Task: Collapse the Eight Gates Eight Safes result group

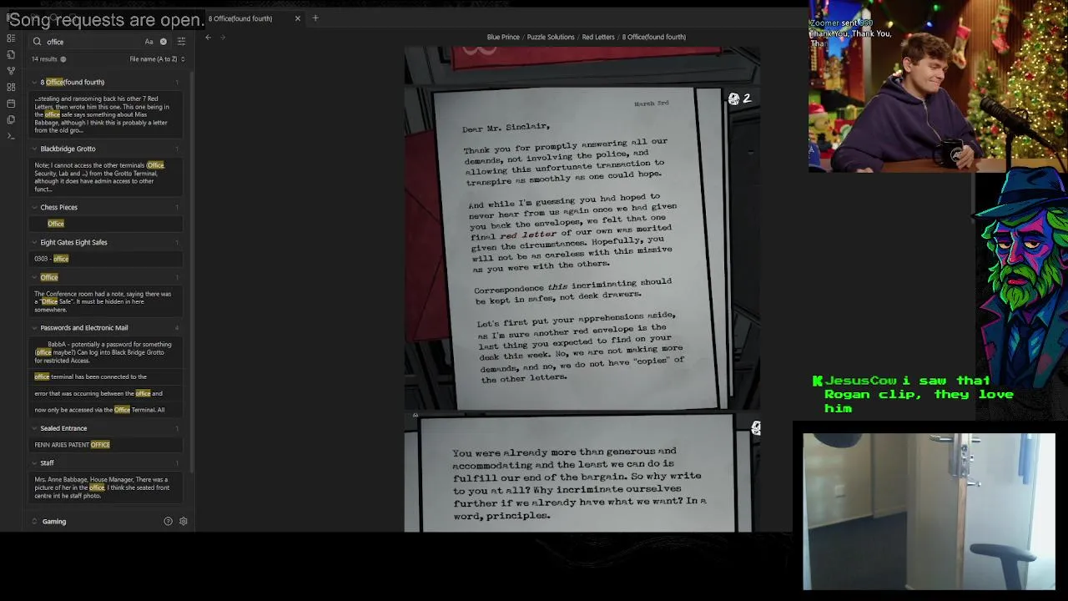Action: 35,243
